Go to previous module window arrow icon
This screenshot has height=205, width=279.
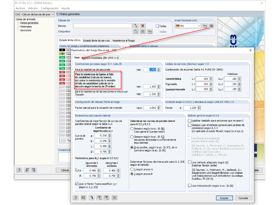click(x=27, y=170)
